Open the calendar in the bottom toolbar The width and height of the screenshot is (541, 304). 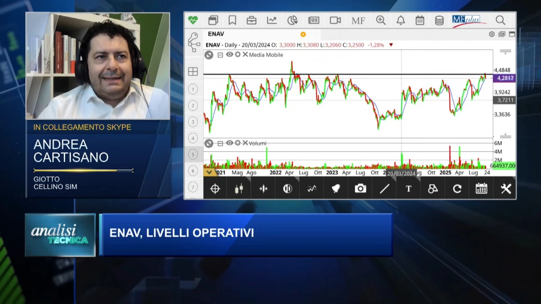[481, 189]
